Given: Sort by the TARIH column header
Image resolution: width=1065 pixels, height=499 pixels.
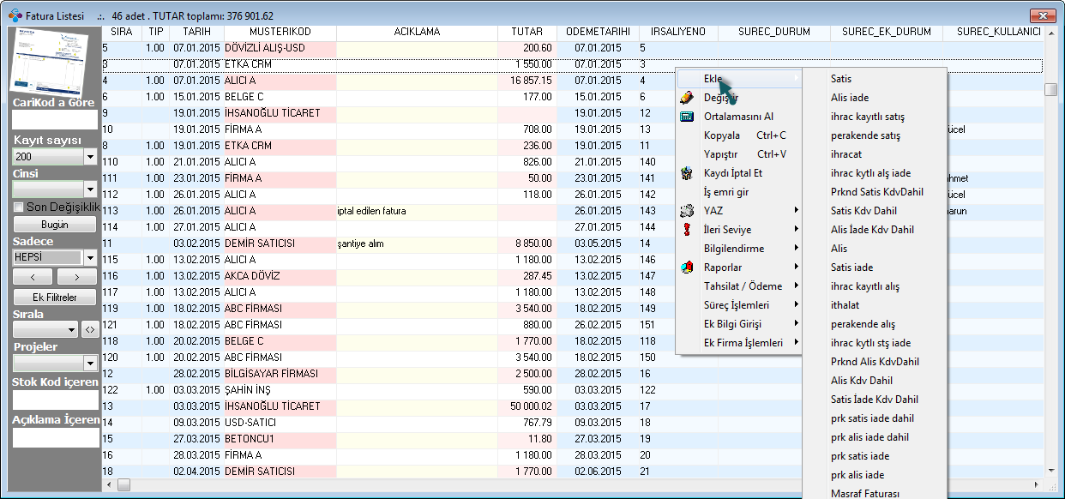Looking at the screenshot, I should coord(196,32).
